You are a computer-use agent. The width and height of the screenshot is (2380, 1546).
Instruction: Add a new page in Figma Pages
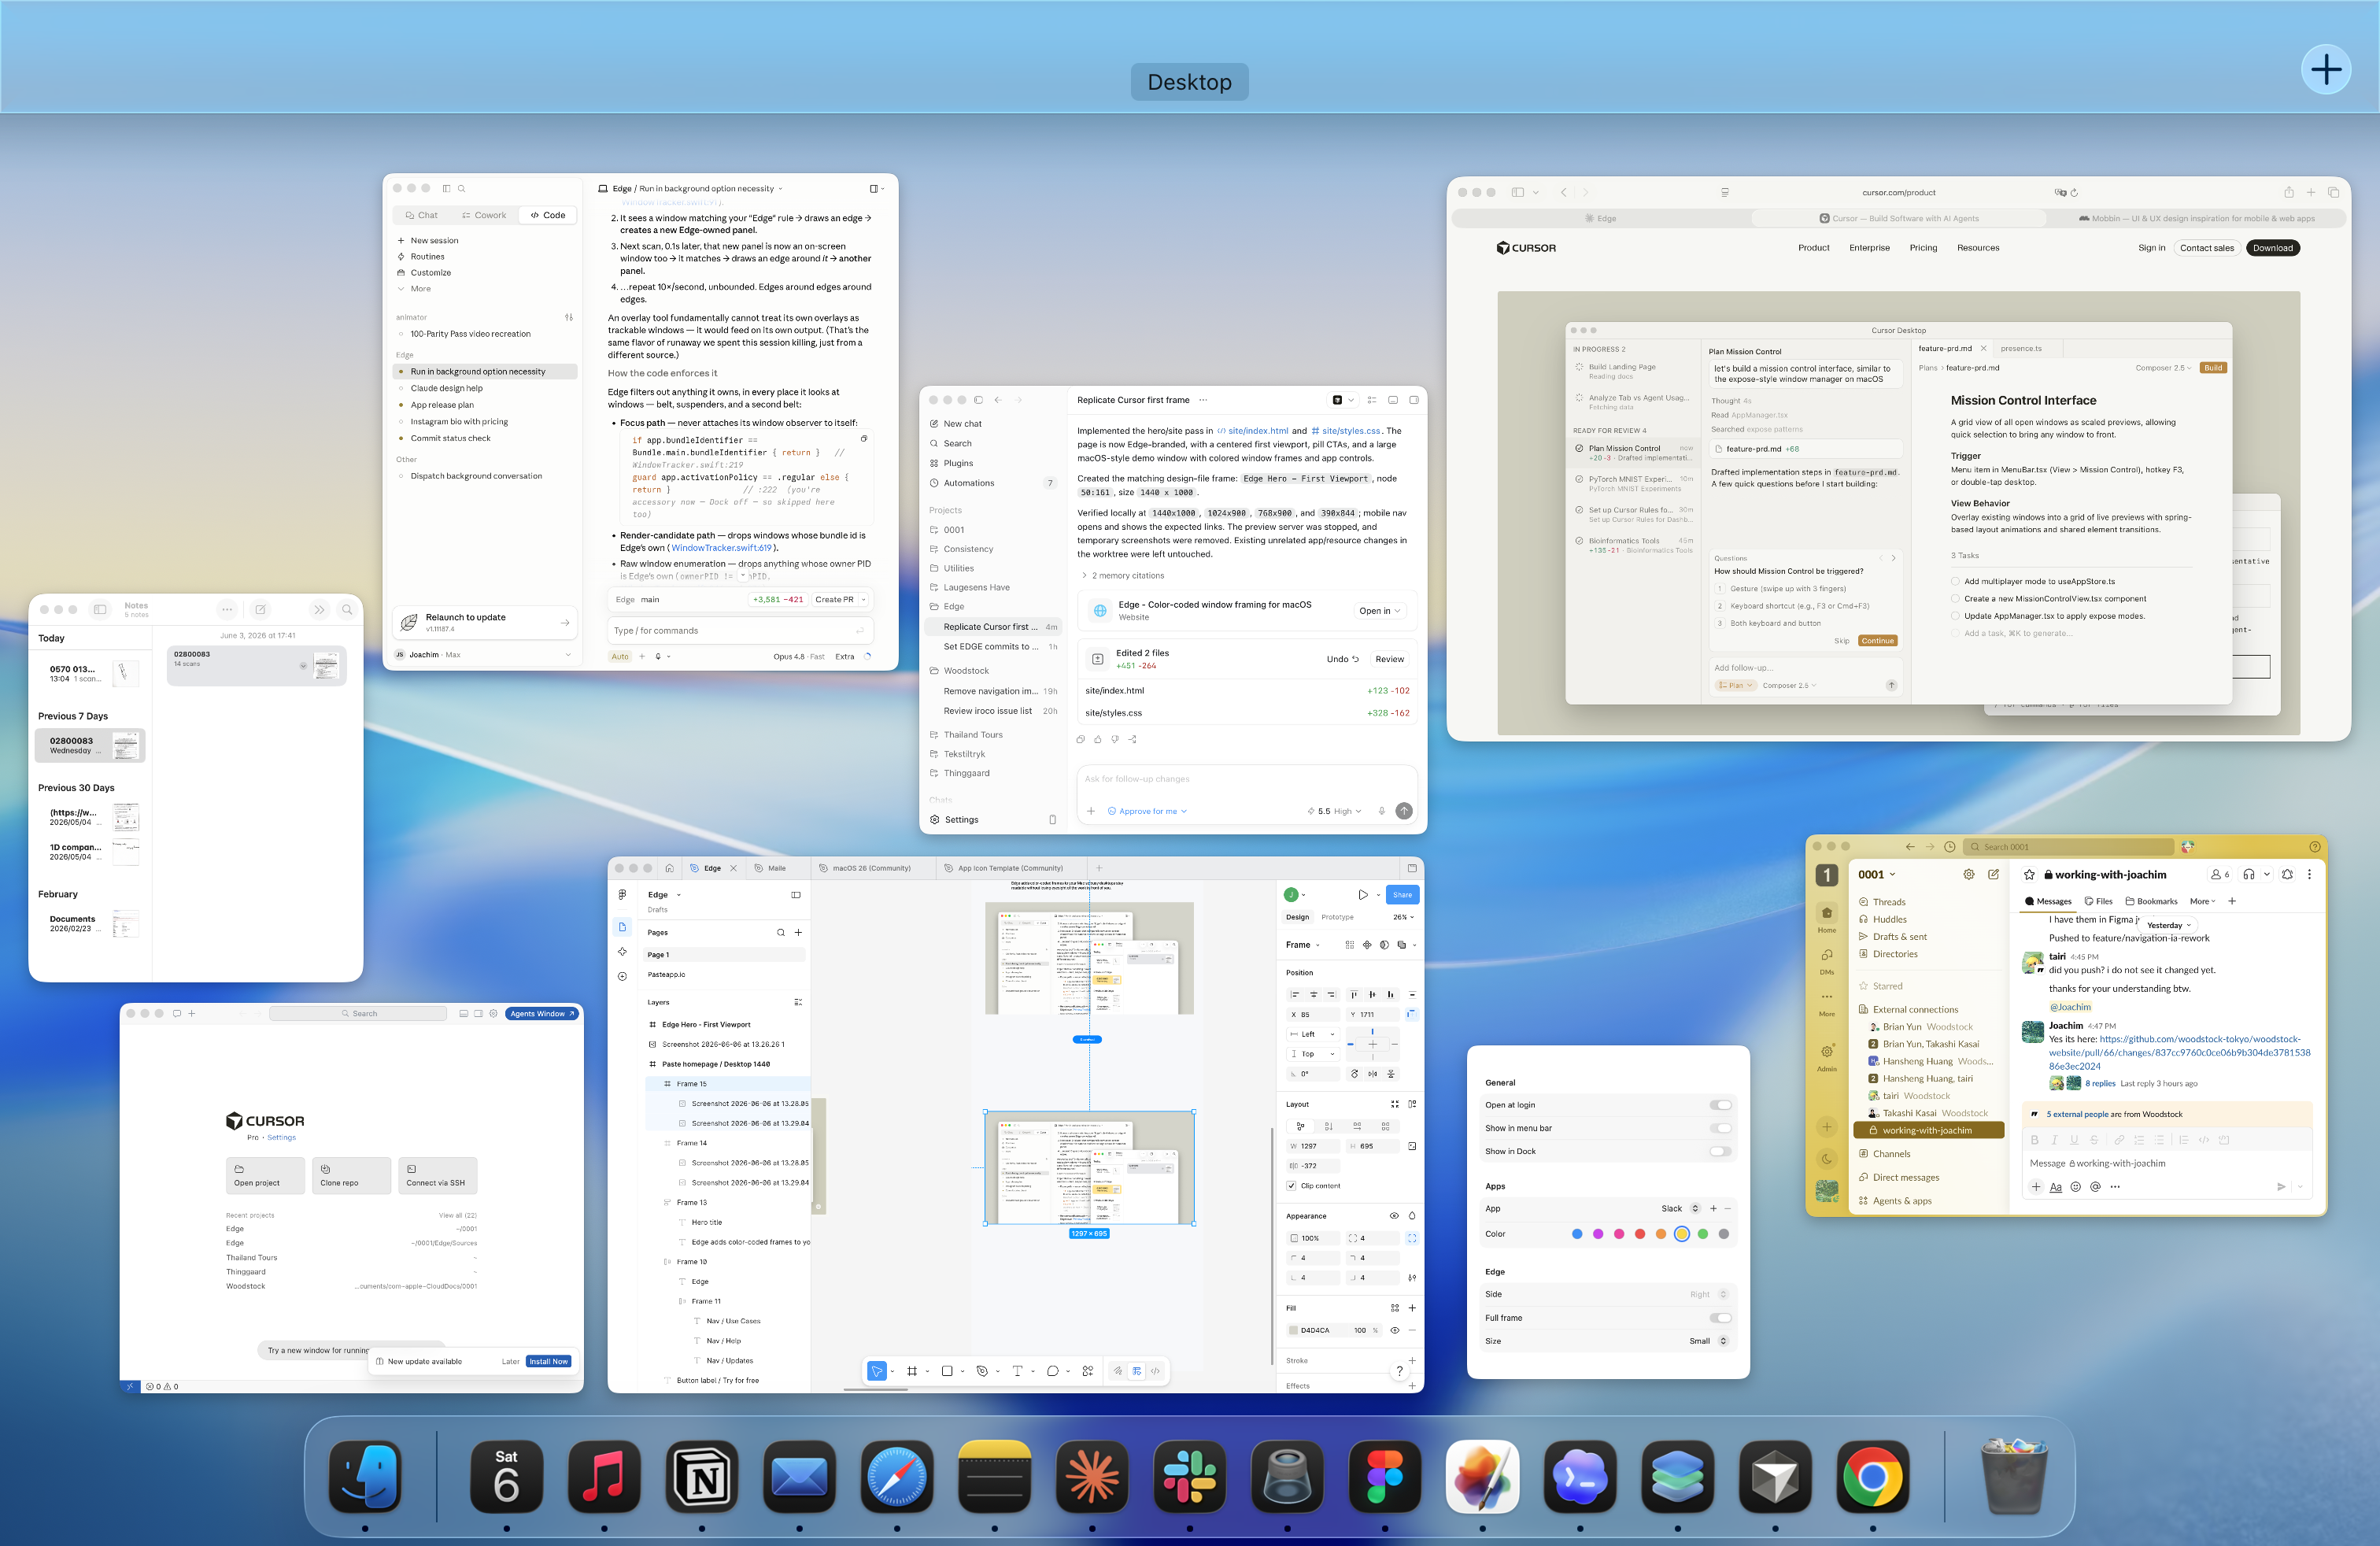point(798,933)
